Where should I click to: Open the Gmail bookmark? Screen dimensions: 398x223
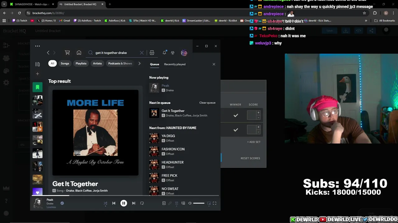64,21
